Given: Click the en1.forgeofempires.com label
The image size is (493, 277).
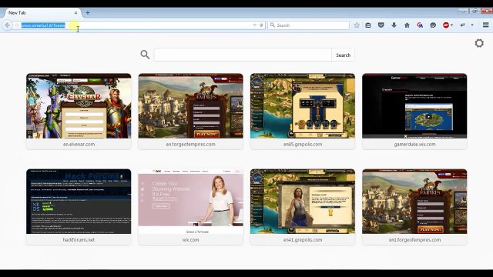Looking at the screenshot, I should coord(414,240).
